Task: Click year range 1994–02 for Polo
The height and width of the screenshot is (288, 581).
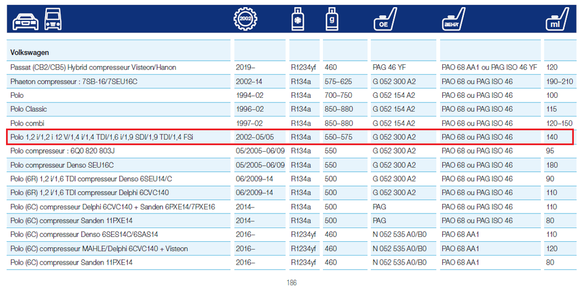Action: tap(249, 95)
